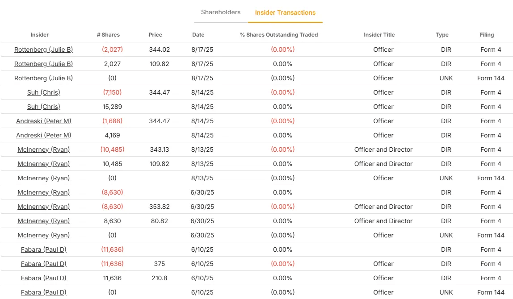Sort by the Insider column header
The height and width of the screenshot is (299, 513).
pos(40,35)
